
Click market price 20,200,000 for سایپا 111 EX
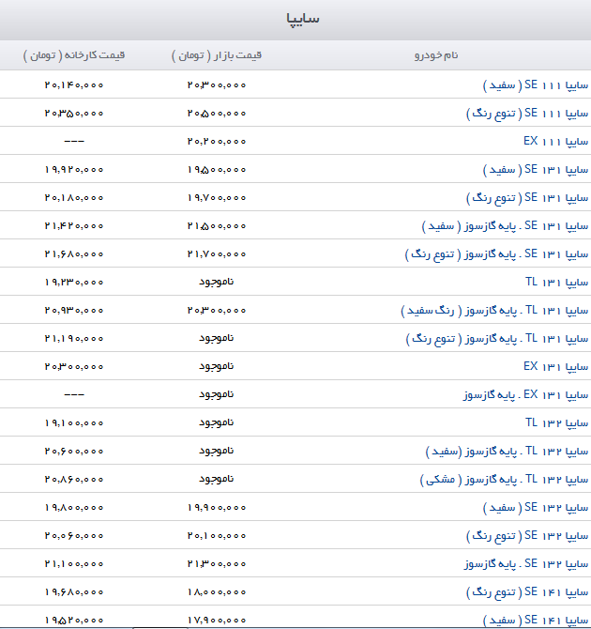(217, 141)
